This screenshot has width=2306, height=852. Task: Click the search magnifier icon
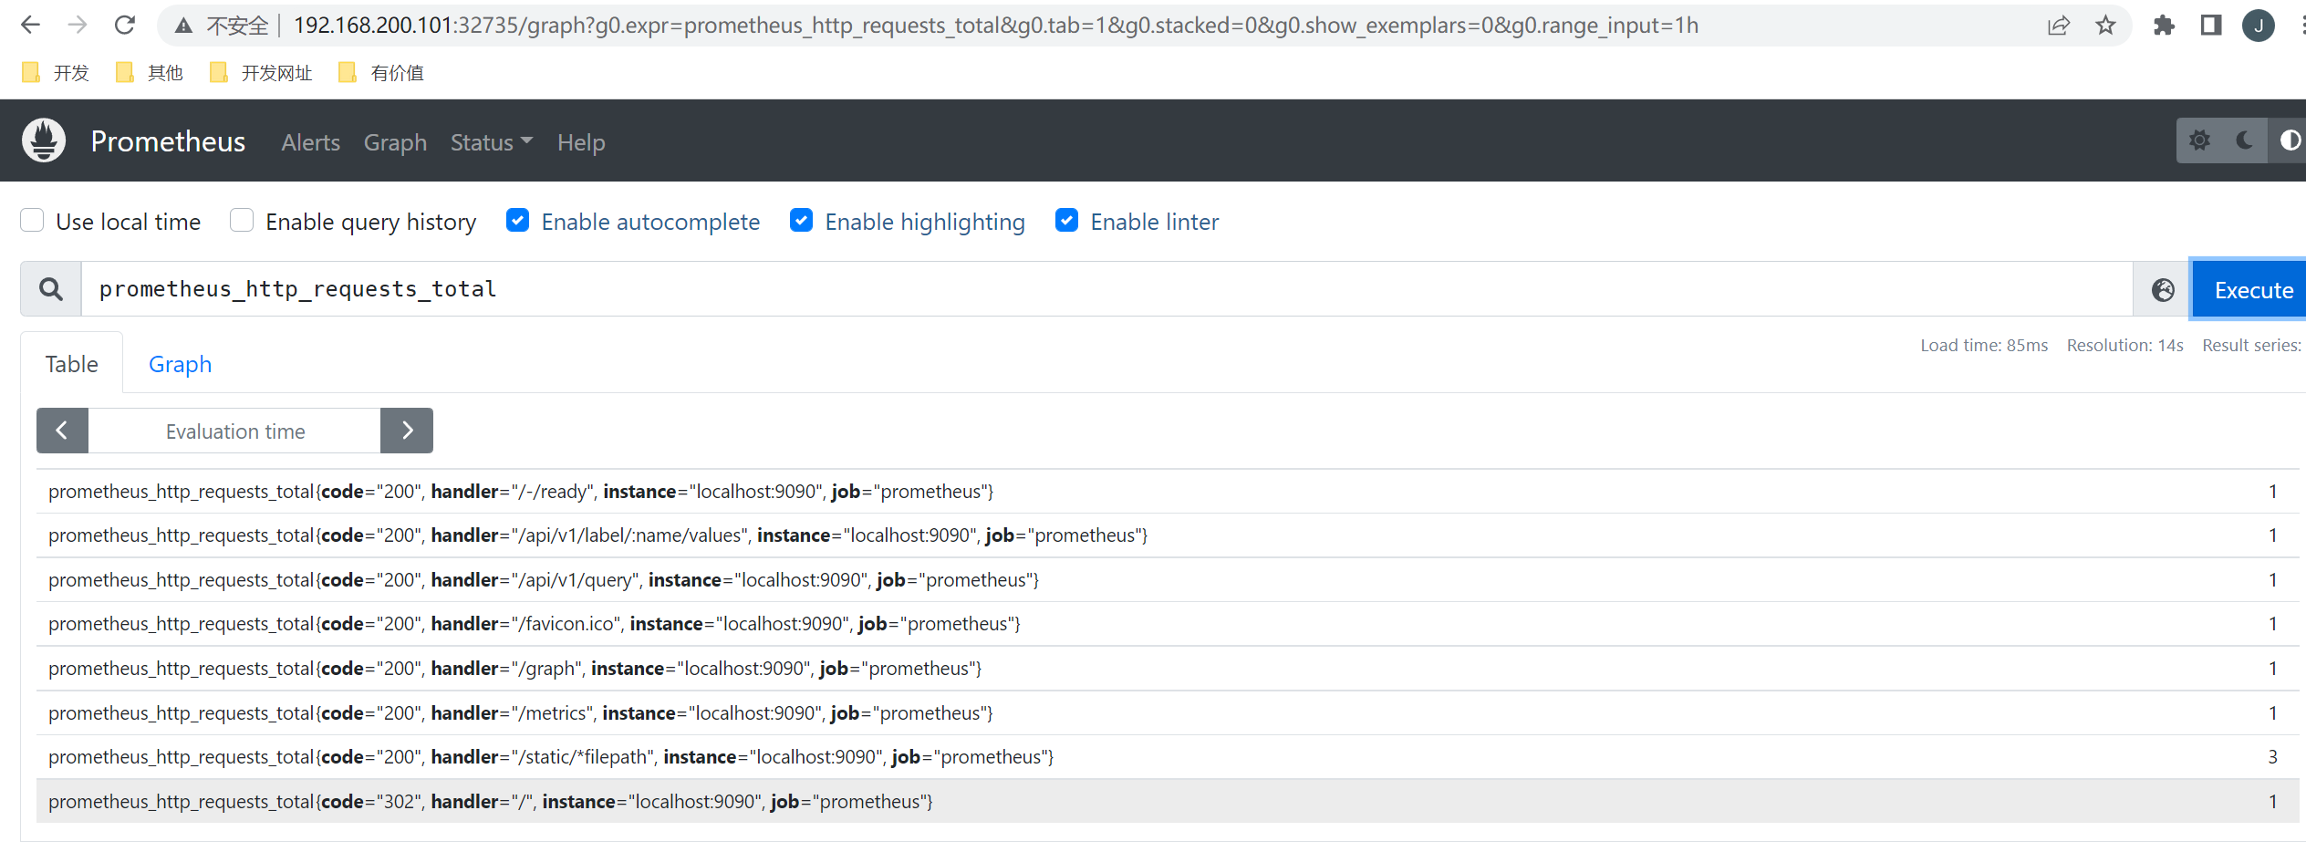pyautogui.click(x=51, y=289)
